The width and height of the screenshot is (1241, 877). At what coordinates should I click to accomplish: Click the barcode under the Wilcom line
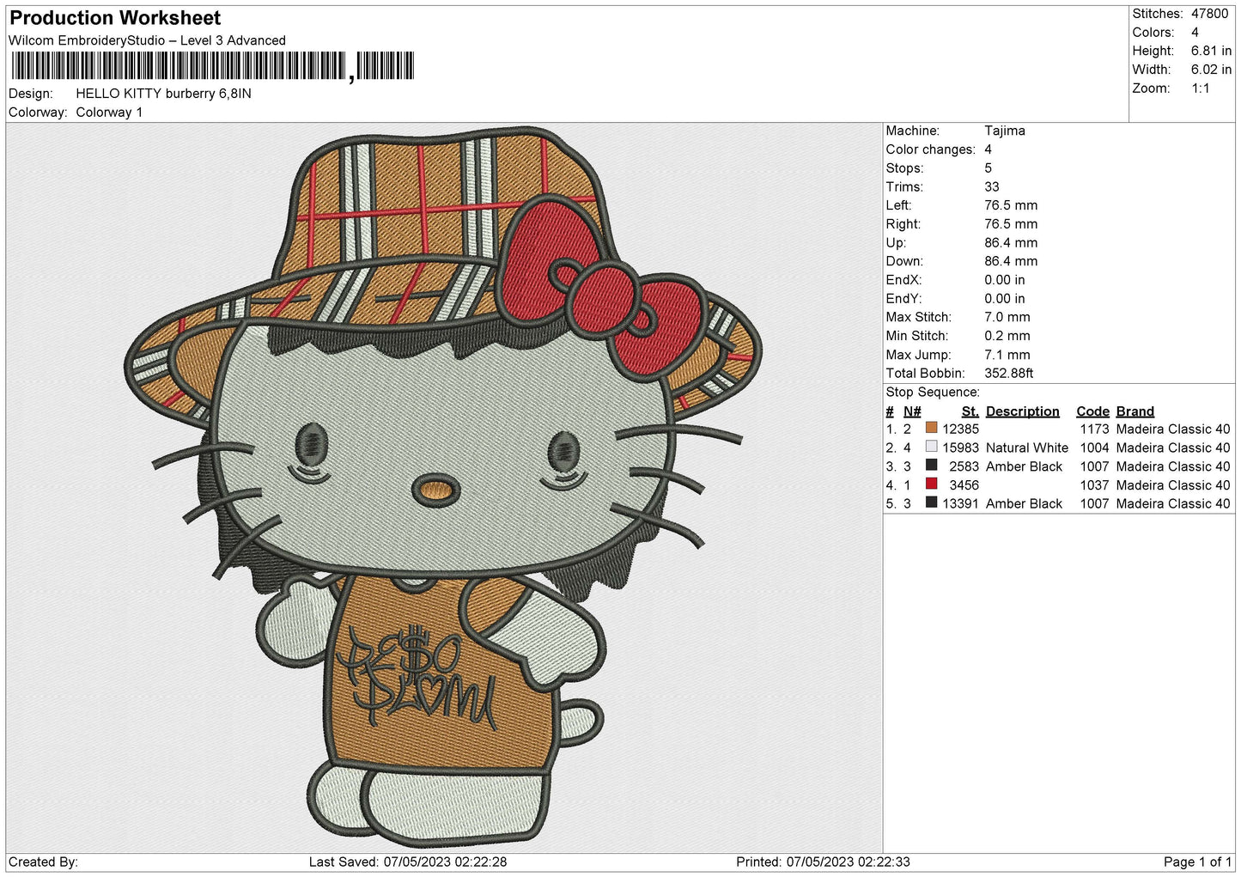click(212, 66)
